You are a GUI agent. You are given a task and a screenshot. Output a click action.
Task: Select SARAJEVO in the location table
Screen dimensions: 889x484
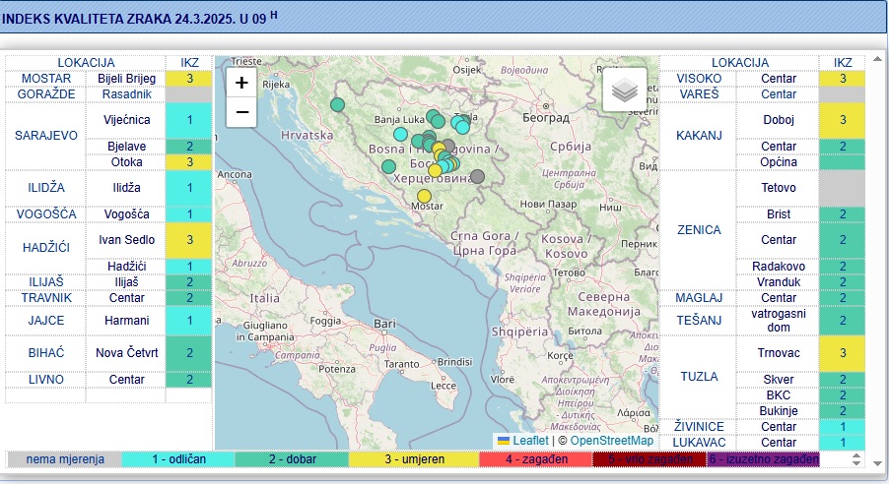(x=45, y=135)
